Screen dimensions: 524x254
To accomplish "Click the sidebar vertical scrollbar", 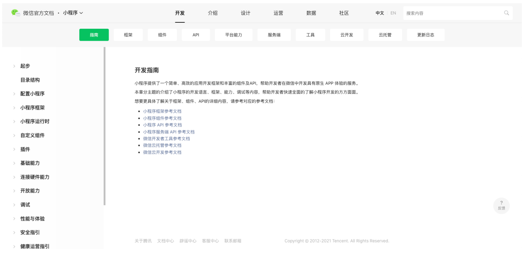I will [104, 126].
